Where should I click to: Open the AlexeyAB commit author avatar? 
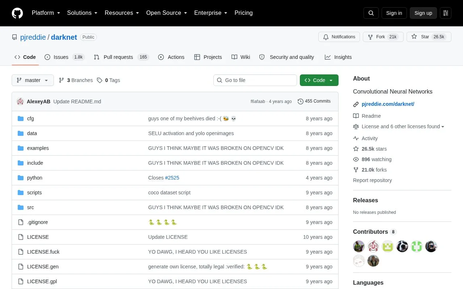tap(20, 102)
